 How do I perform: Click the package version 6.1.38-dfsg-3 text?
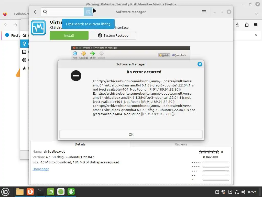[70, 157]
